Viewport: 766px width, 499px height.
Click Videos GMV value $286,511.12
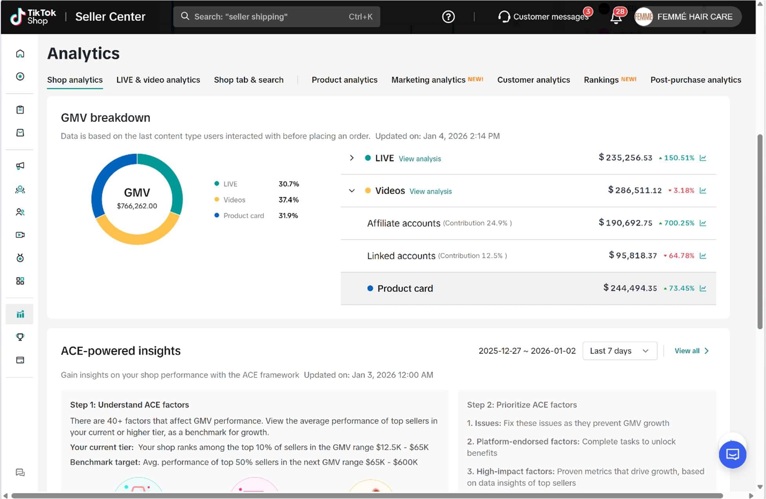635,190
